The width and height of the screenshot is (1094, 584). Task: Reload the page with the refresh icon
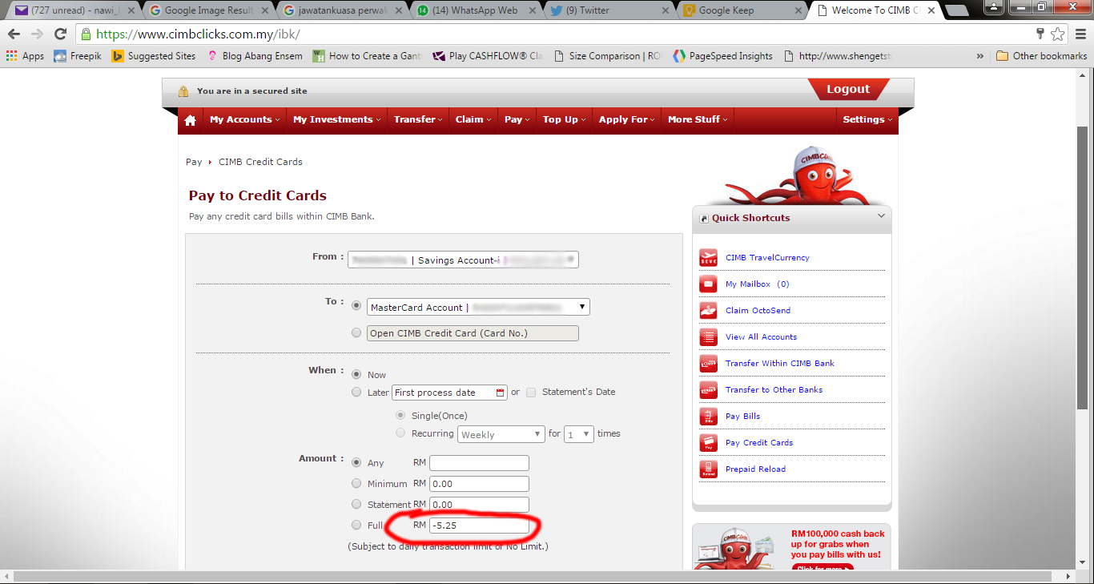60,34
